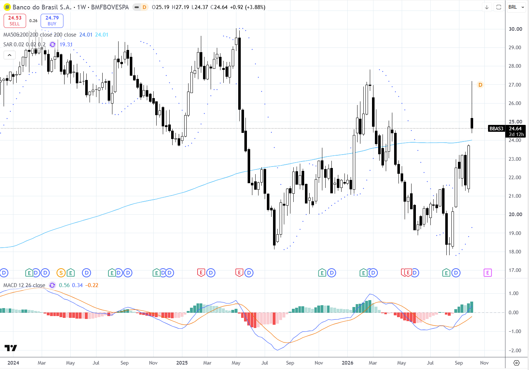The image size is (529, 370).
Task: Click the 17.00 price axis label
Action: [515, 270]
